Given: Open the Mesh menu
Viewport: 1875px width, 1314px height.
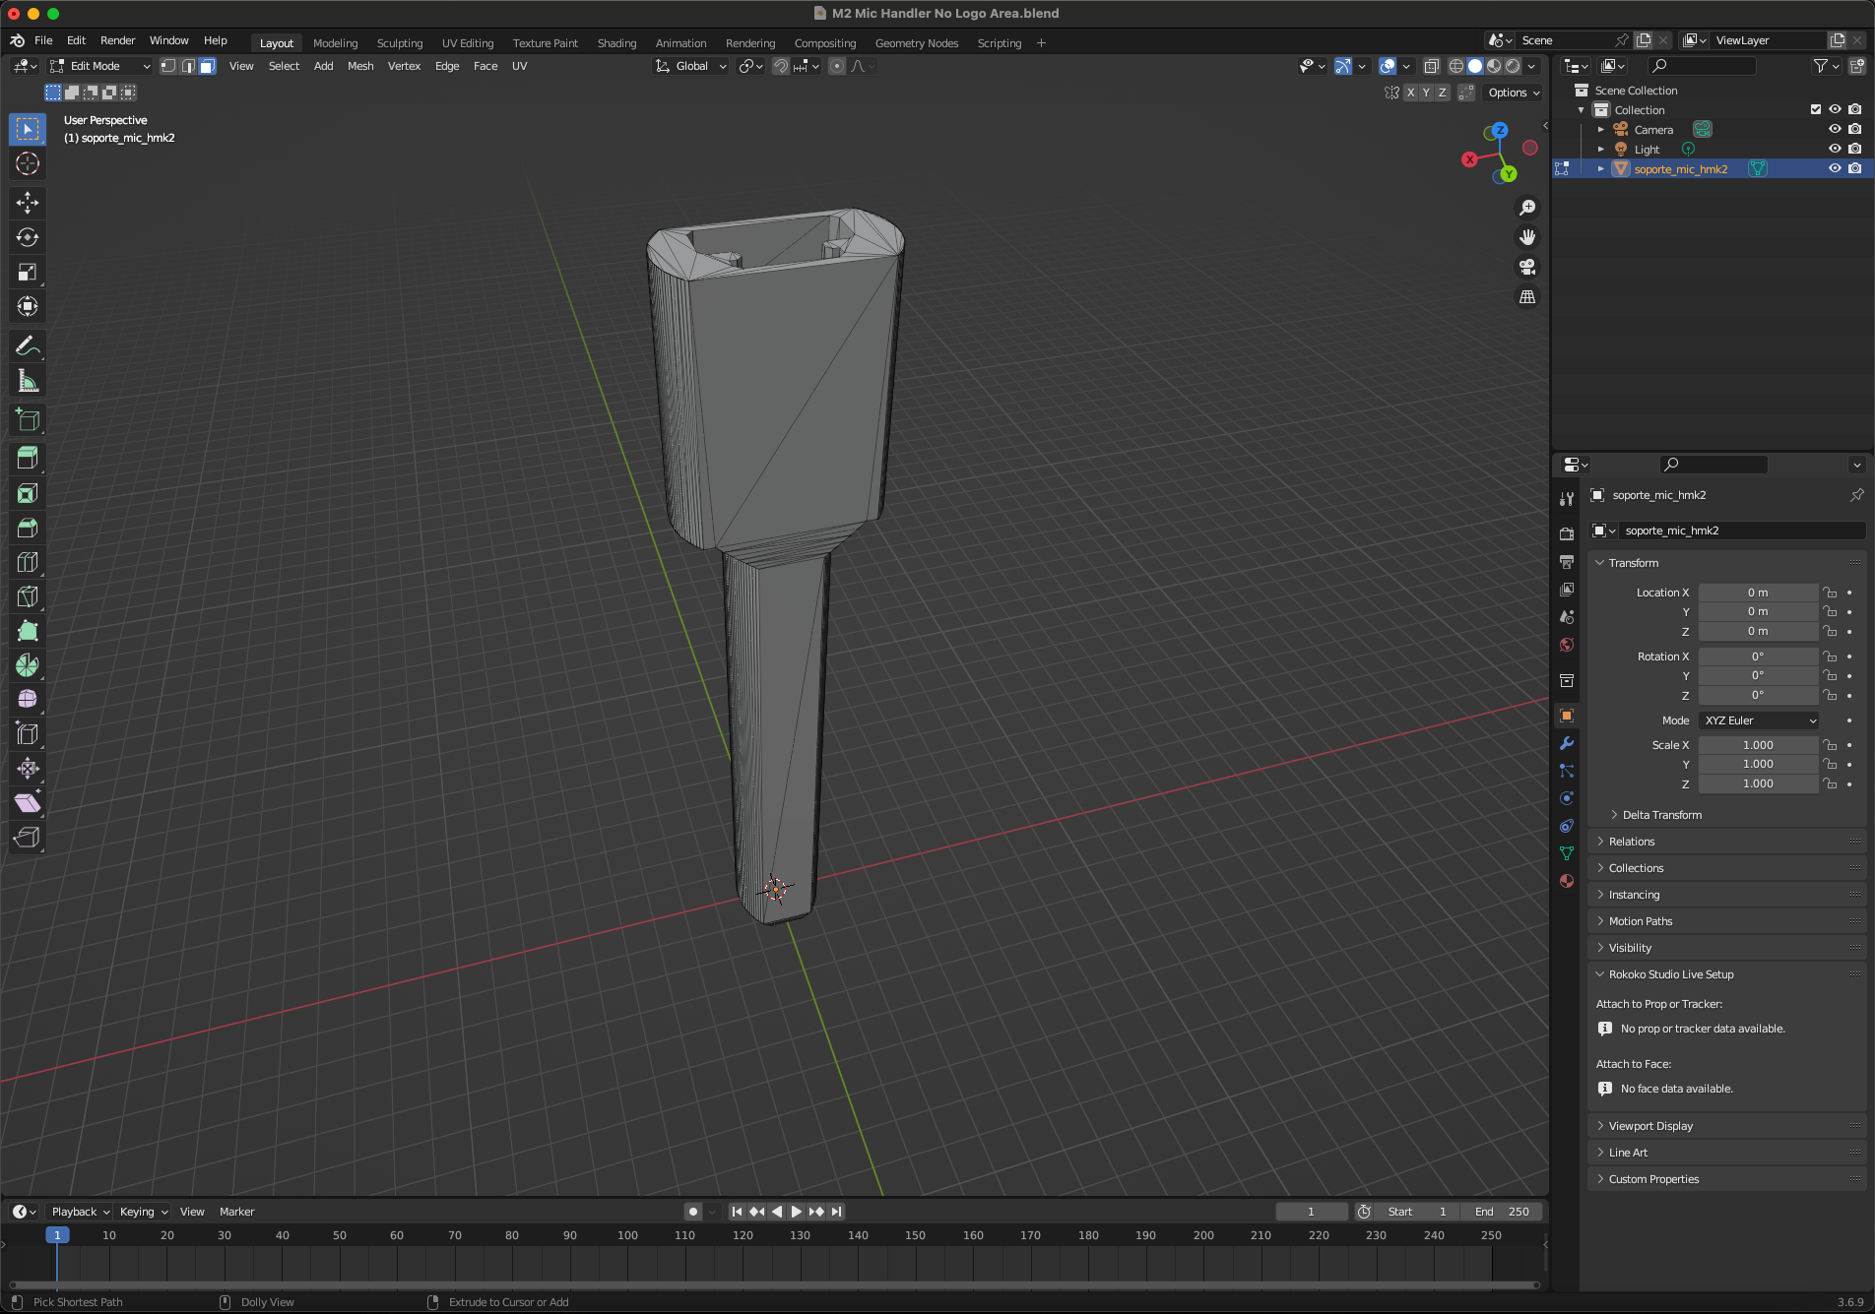Looking at the screenshot, I should tap(360, 66).
